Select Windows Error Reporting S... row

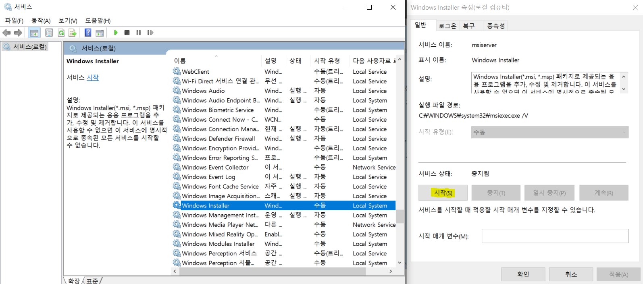[x=284, y=158]
